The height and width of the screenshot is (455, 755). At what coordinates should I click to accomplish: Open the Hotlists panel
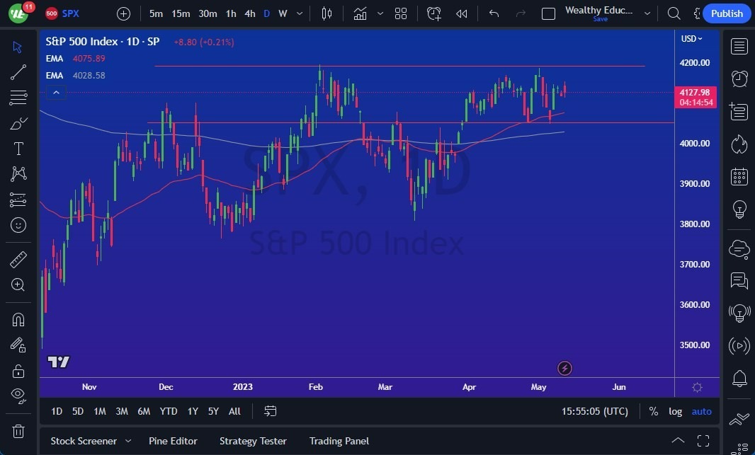[739, 144]
